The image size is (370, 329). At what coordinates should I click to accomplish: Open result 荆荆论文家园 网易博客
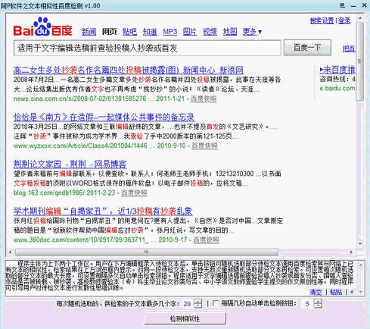[70, 164]
